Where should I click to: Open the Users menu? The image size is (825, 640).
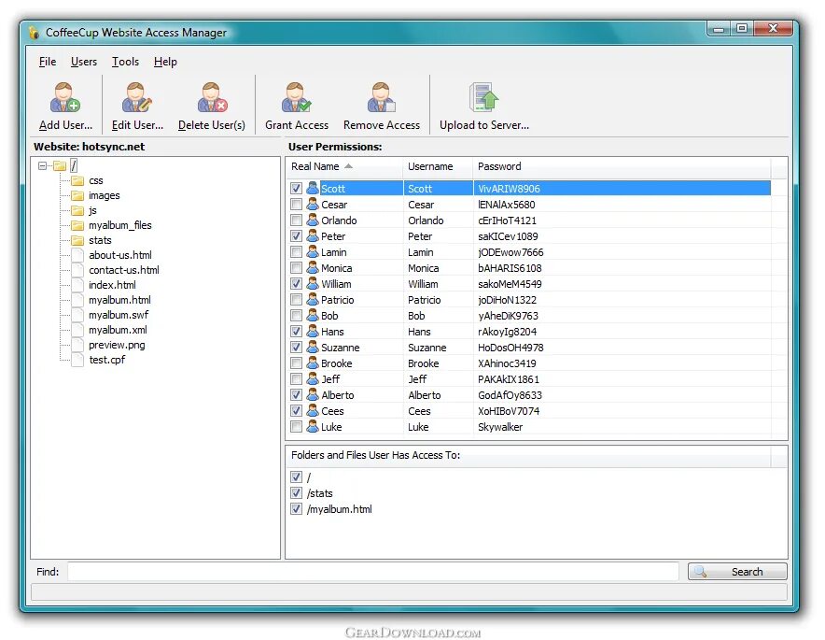pos(84,62)
